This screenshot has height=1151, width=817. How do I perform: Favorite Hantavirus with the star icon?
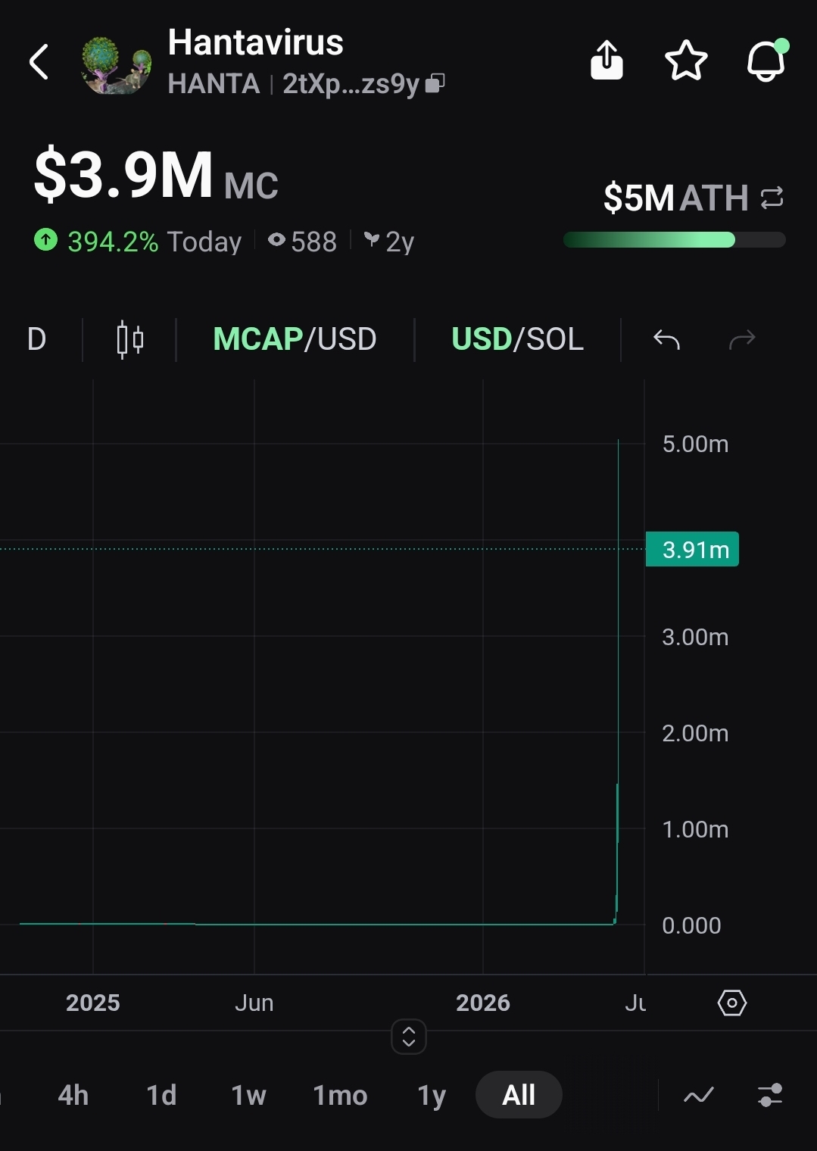pos(686,61)
